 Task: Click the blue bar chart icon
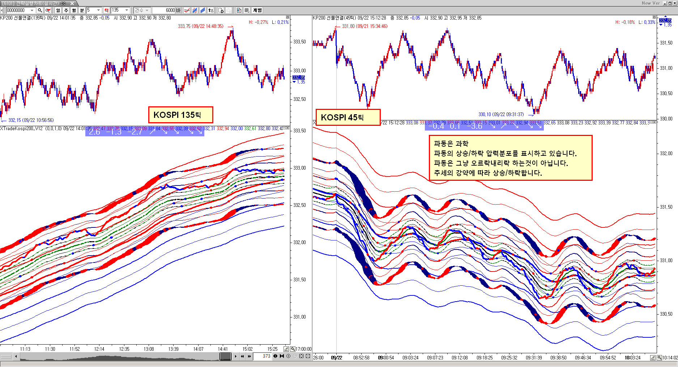[202, 10]
